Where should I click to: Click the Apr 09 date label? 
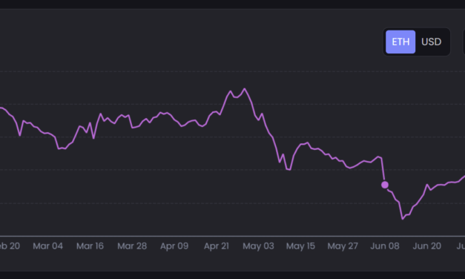(x=174, y=246)
